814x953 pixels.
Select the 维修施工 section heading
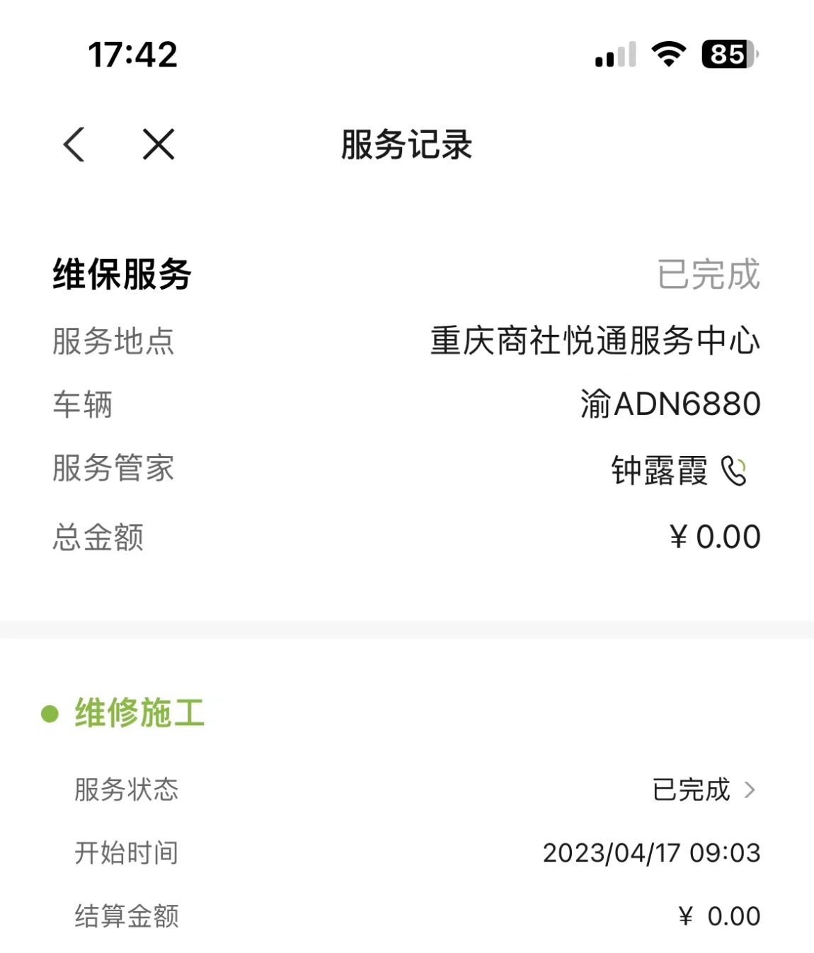[x=140, y=712]
